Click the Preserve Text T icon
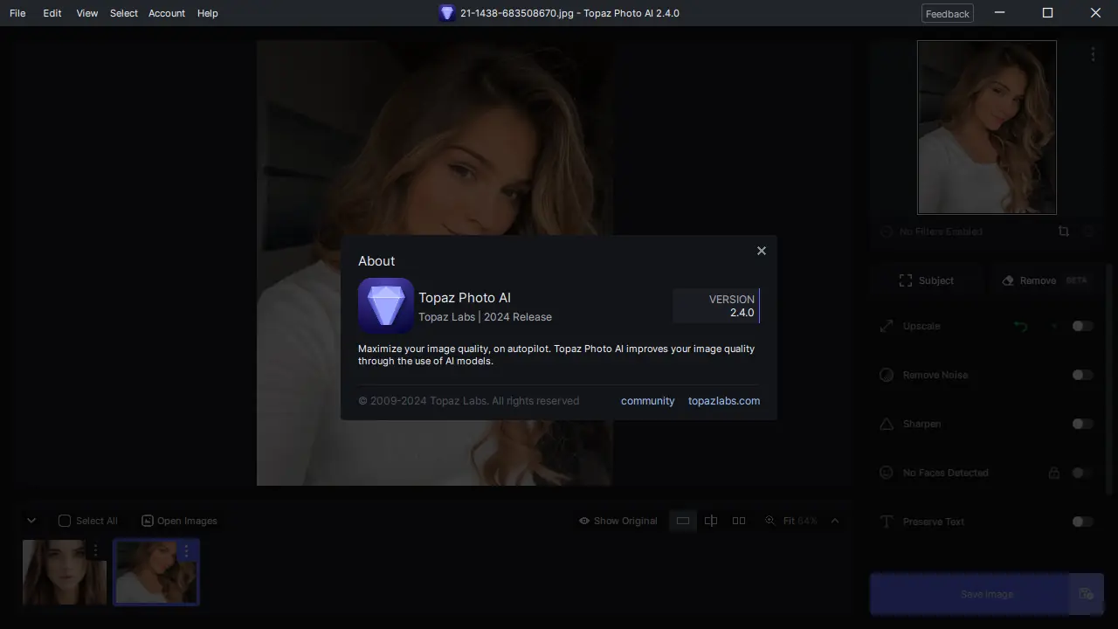The height and width of the screenshot is (629, 1118). (887, 522)
